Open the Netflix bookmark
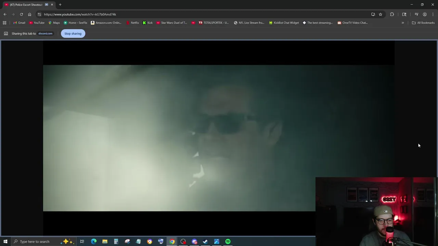Viewport: 438px width, 246px height. 132,23
